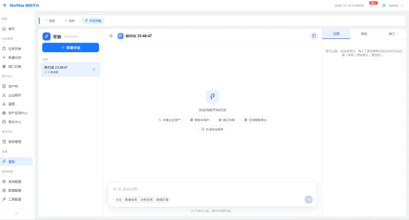Viewport: 409px width, 220px height.
Task: Collapse the left sidebar with the bottom icon
Action: pyautogui.click(x=16, y=214)
